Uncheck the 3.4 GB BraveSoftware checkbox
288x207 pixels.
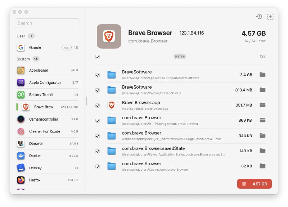point(98,75)
